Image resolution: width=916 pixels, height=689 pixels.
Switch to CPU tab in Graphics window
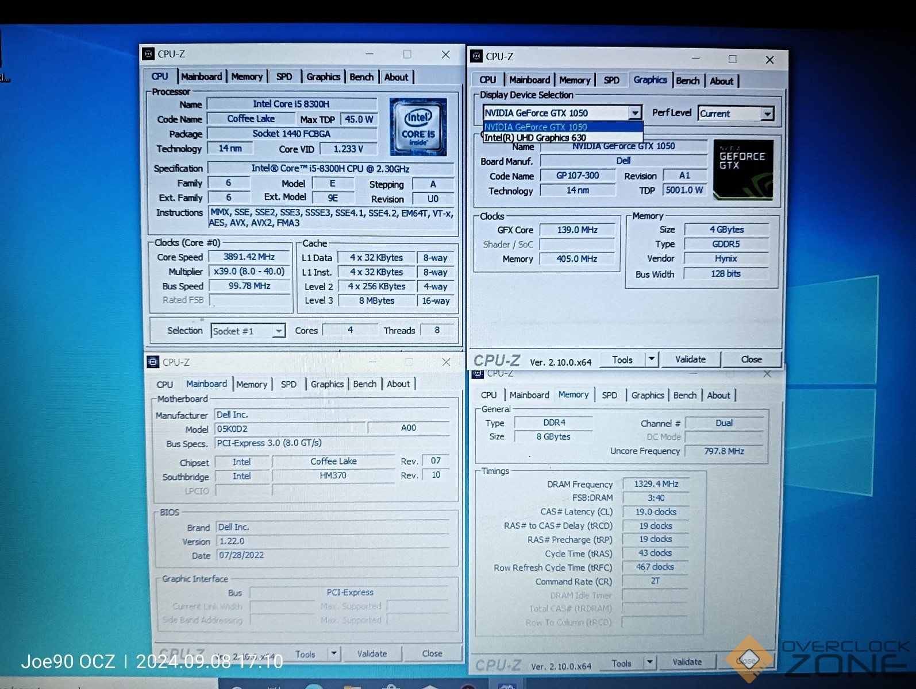487,80
